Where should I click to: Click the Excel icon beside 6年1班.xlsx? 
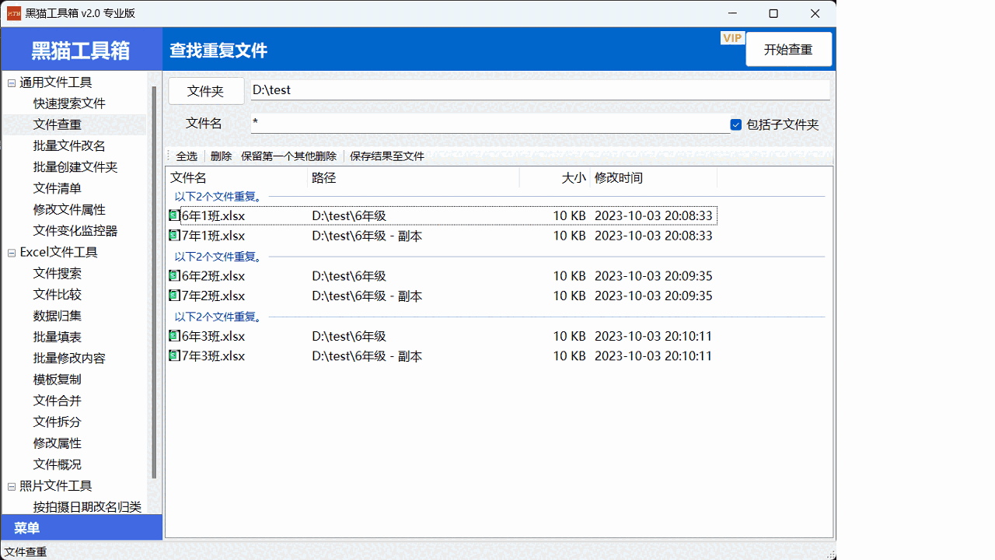pos(174,215)
